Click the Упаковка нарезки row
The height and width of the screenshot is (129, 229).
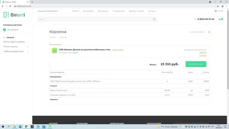[130, 95]
